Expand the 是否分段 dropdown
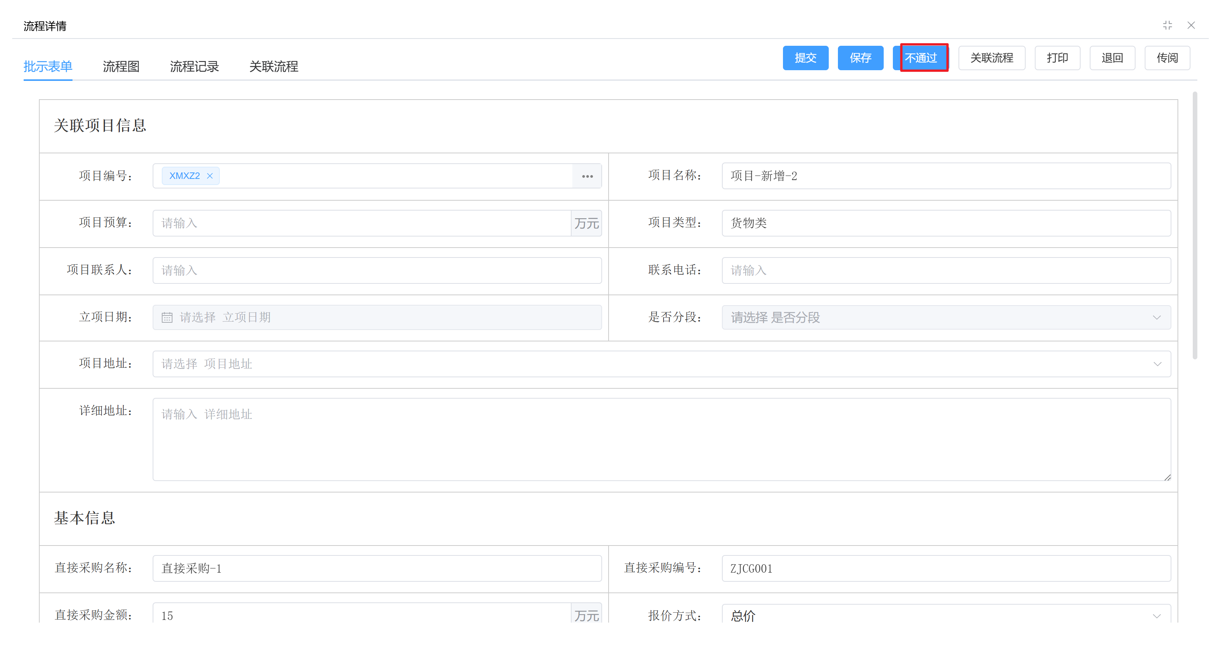1221x647 pixels. point(1157,317)
